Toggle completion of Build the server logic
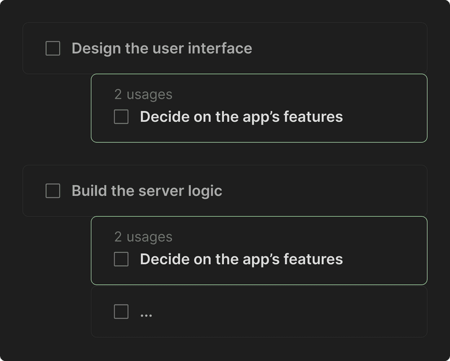The width and height of the screenshot is (450, 361). click(53, 191)
